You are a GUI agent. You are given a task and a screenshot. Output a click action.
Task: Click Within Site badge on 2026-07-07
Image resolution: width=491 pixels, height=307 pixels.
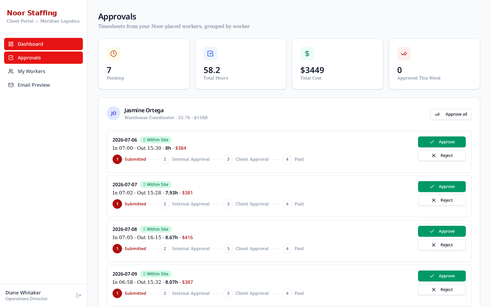tap(156, 185)
